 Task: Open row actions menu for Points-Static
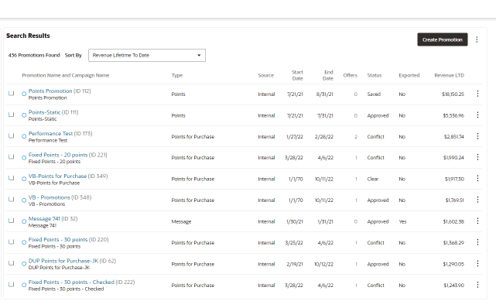pyautogui.click(x=477, y=115)
